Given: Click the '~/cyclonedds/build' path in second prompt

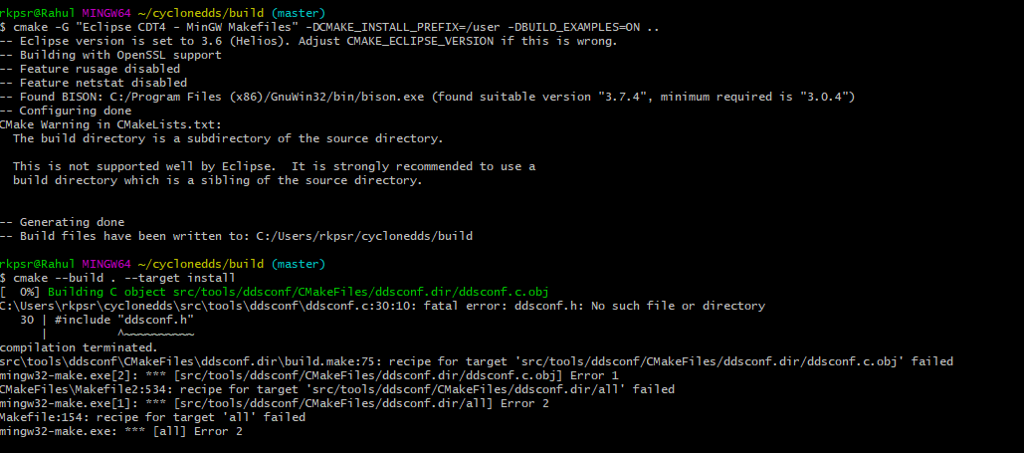Looking at the screenshot, I should pos(201,264).
